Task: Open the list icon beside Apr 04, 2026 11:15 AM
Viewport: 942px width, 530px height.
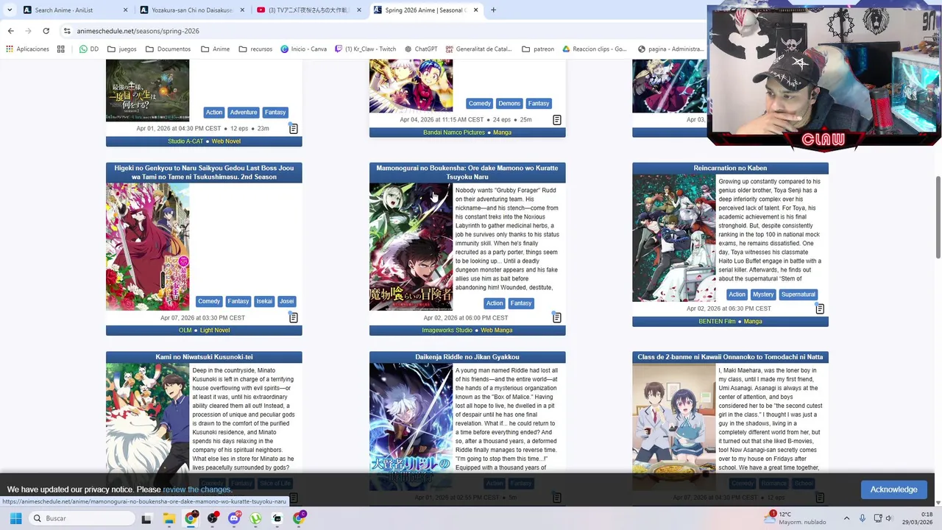Action: pos(556,119)
